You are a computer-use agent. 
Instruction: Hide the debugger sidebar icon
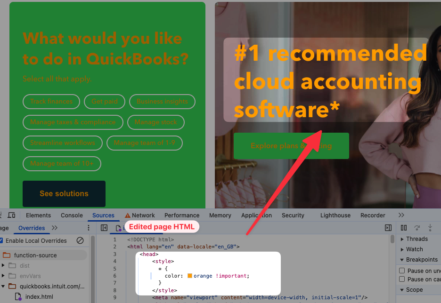[x=388, y=228]
